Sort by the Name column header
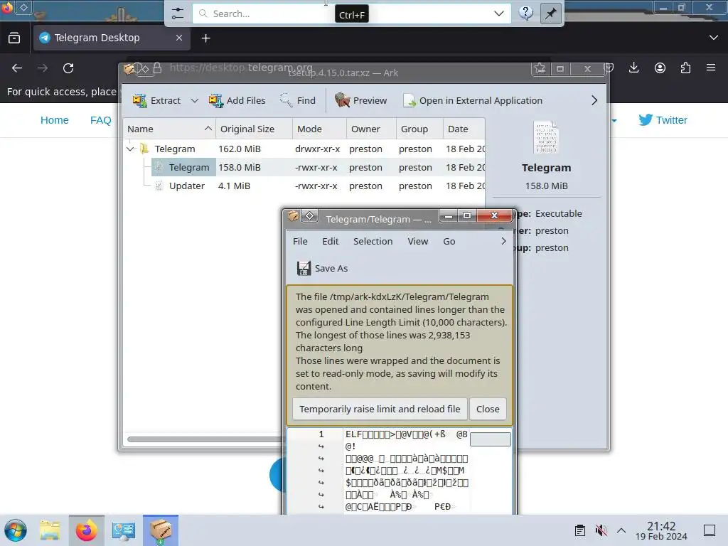The image size is (728, 546). tap(169, 129)
